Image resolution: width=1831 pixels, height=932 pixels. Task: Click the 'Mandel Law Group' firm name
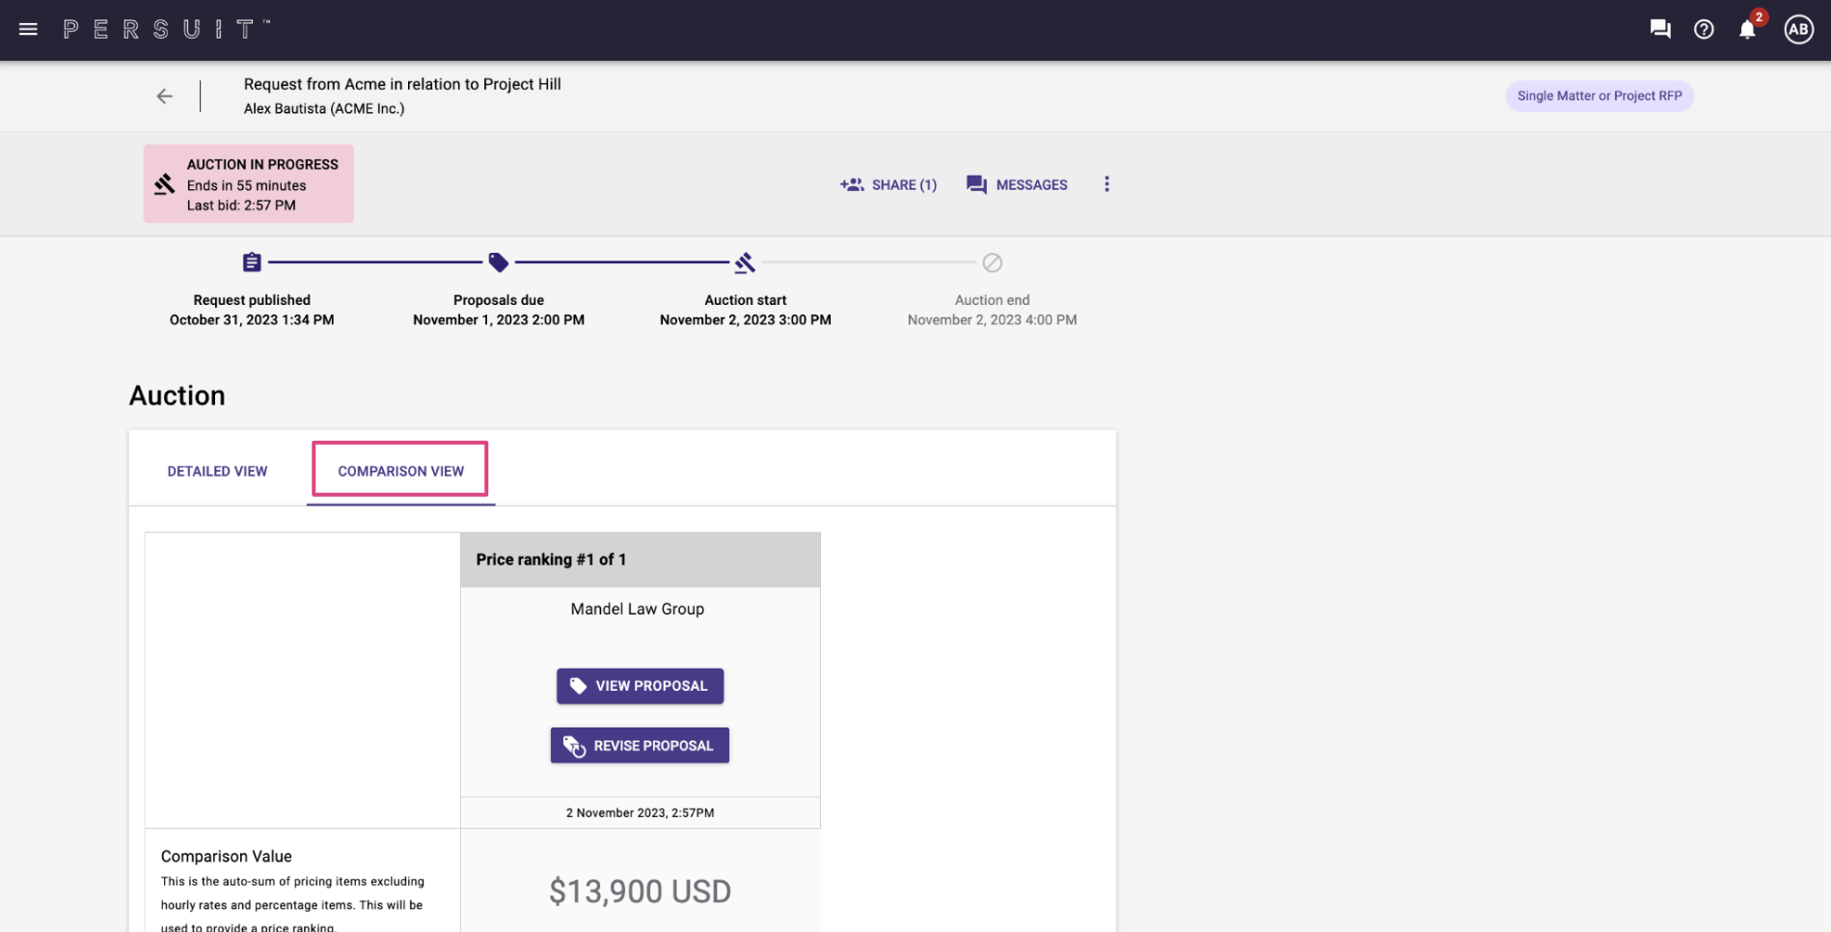tap(638, 609)
